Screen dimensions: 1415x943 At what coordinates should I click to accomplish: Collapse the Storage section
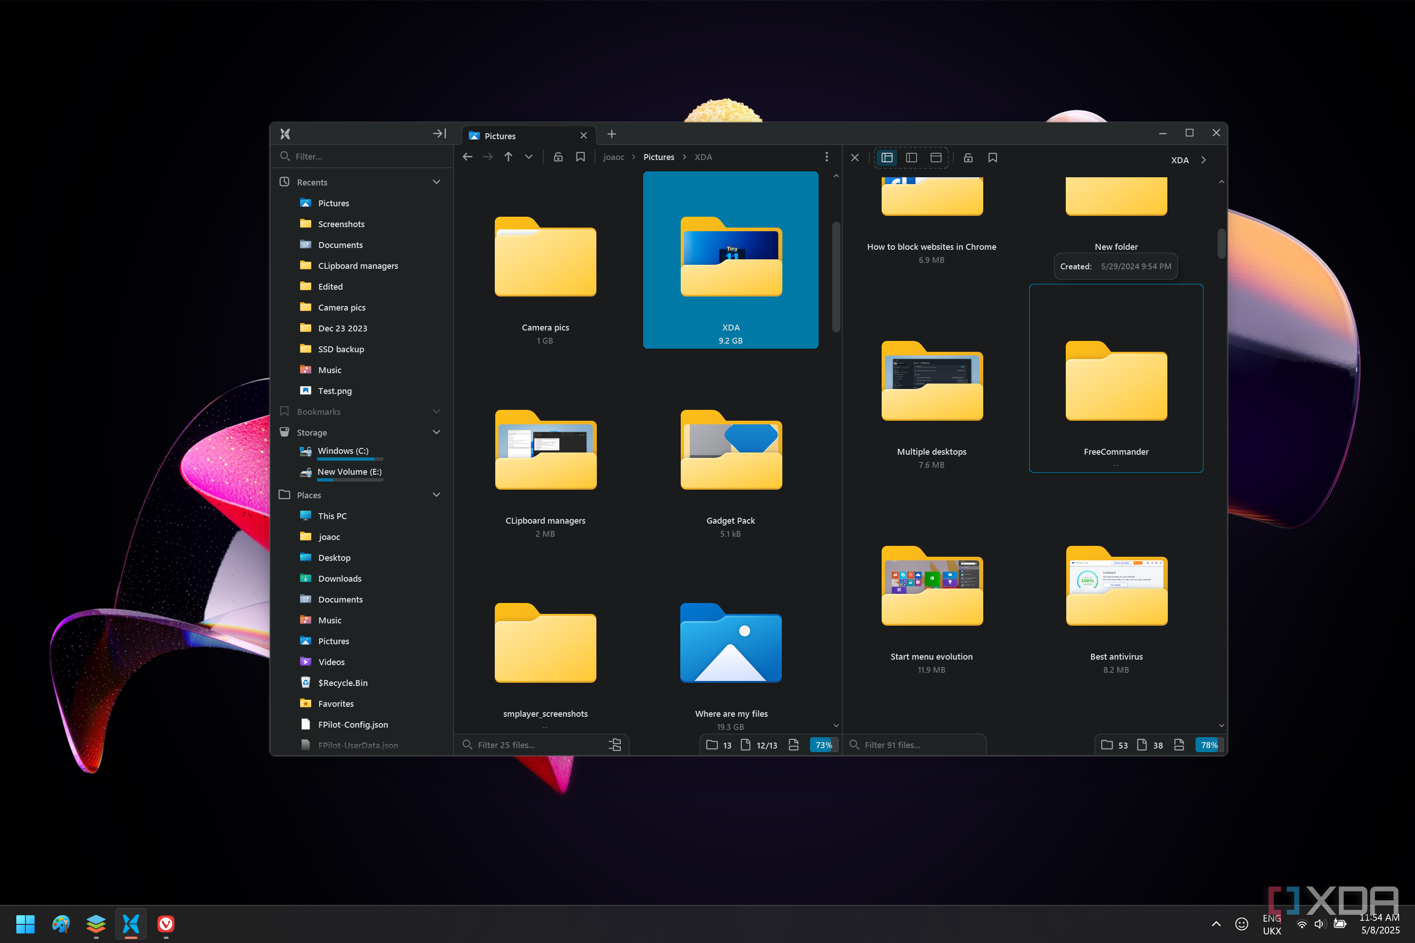[437, 433]
